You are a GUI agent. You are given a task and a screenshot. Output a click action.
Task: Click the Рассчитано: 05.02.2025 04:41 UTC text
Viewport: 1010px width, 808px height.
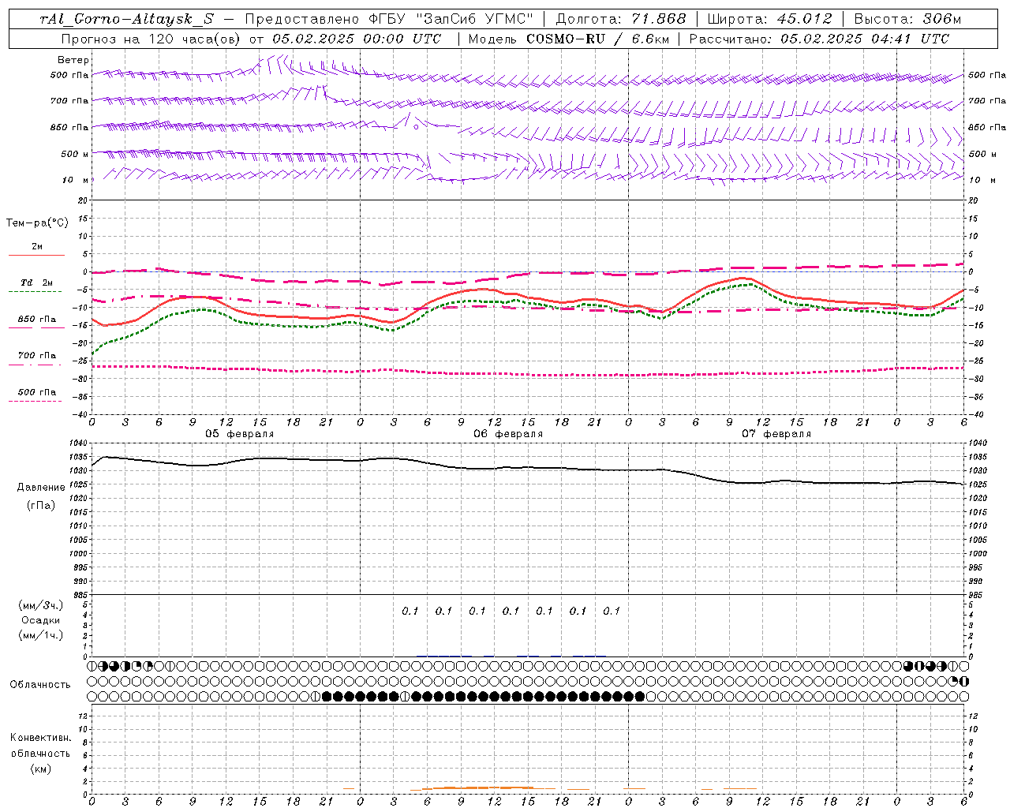819,39
